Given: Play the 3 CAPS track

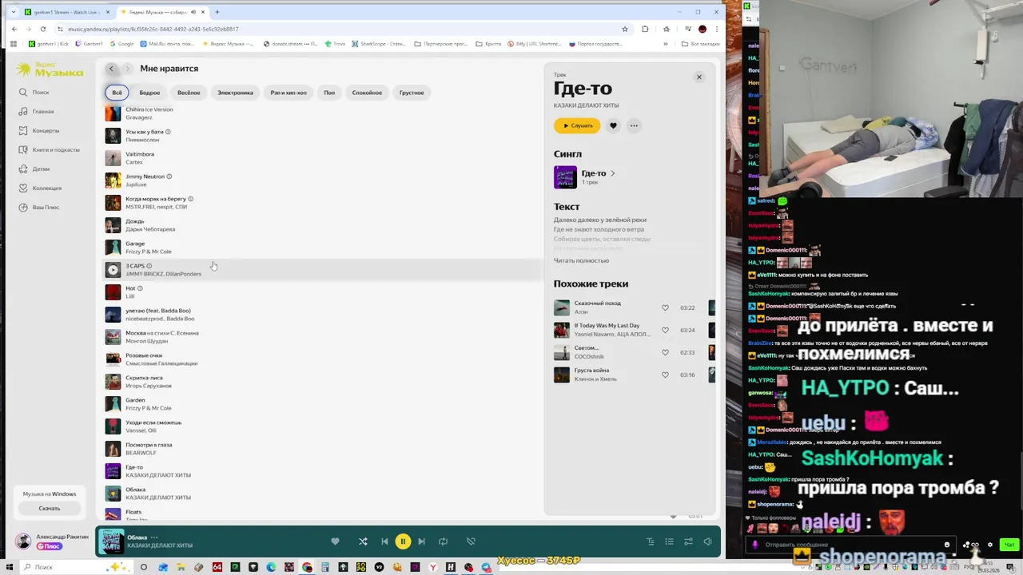Looking at the screenshot, I should click(x=113, y=270).
